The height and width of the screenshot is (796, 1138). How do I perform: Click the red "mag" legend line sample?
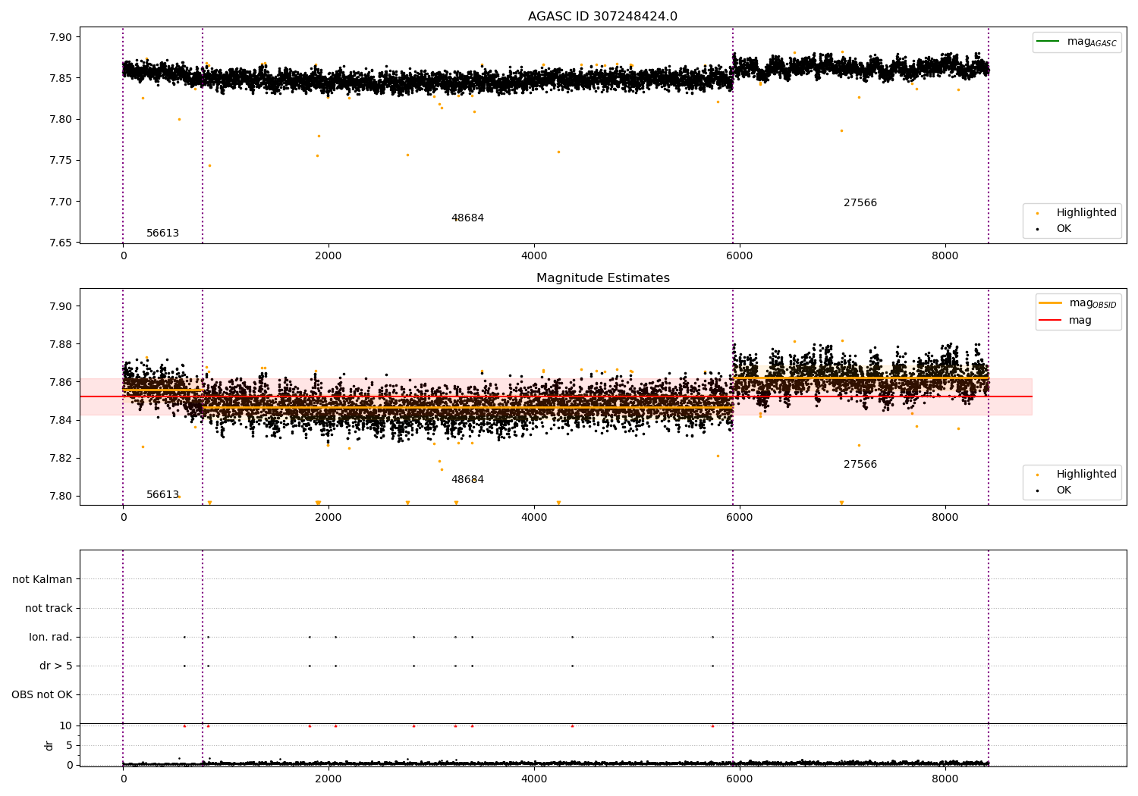pos(1050,321)
